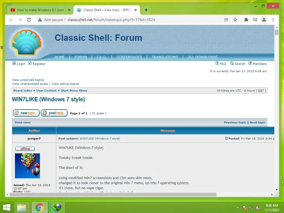
Task: Open the muted volume tray icon
Action: pyautogui.click(x=258, y=208)
